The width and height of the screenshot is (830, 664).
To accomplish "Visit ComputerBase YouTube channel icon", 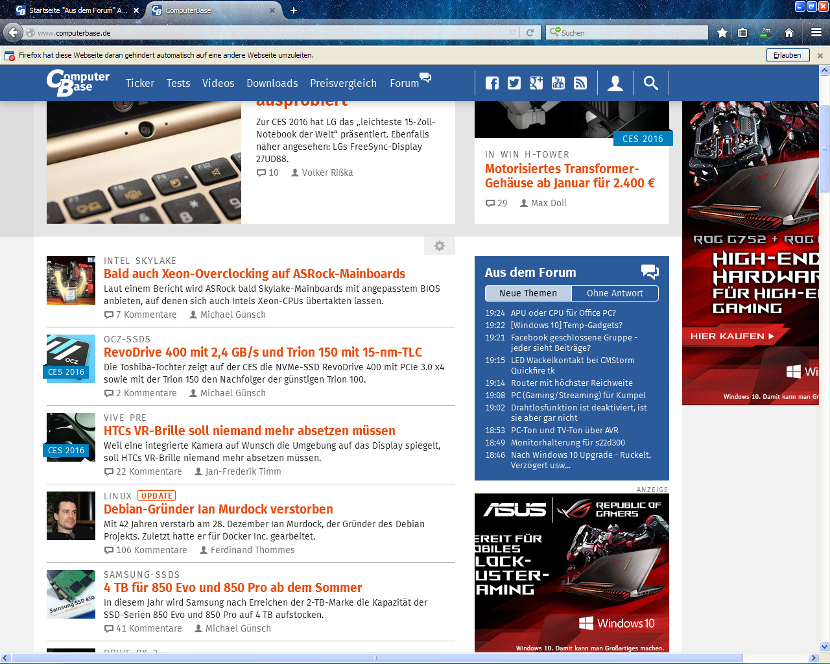I will (558, 83).
